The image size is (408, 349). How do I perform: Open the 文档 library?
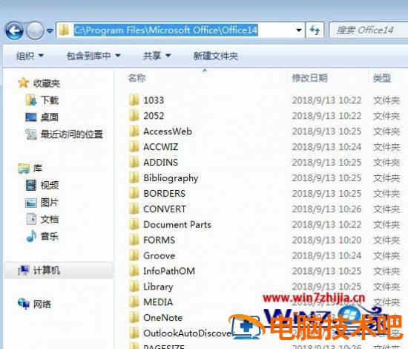50,219
